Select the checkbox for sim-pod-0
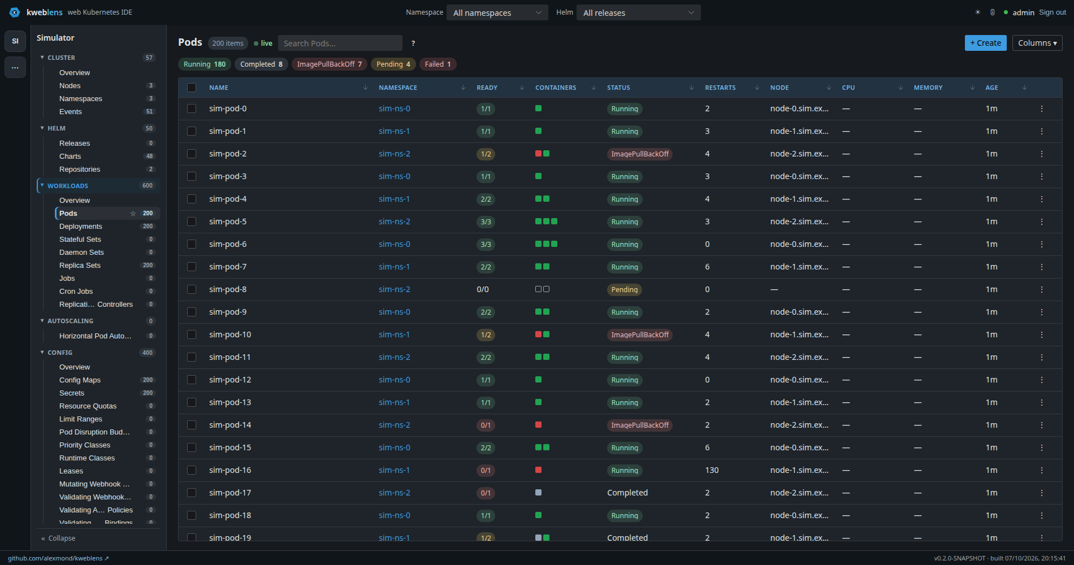Image resolution: width=1074 pixels, height=565 pixels. [192, 108]
